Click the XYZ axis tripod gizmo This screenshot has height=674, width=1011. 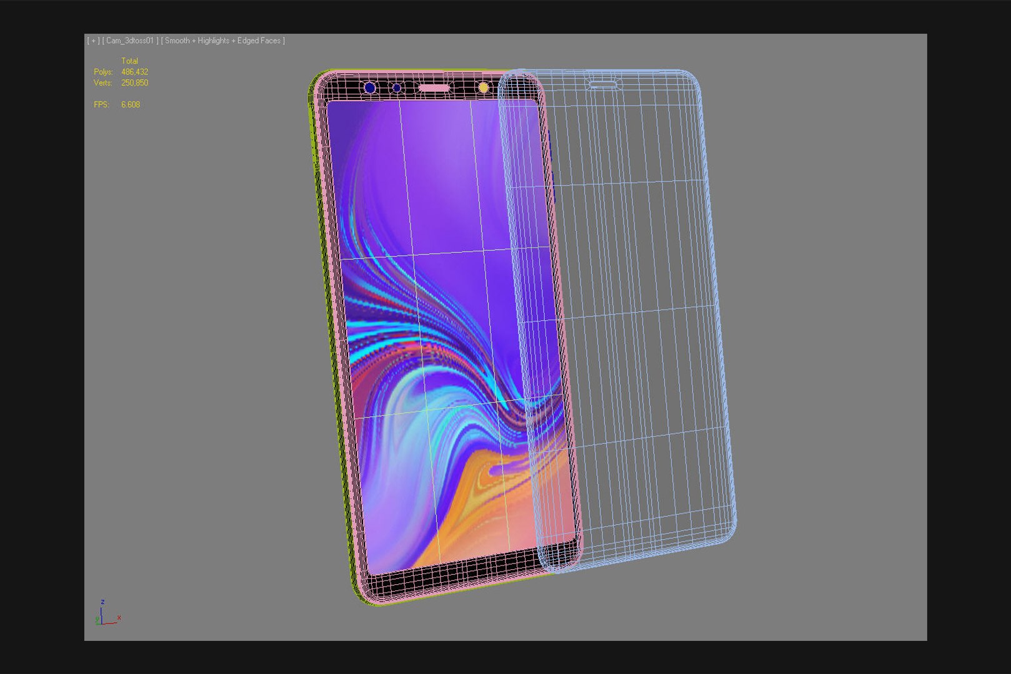[x=107, y=613]
